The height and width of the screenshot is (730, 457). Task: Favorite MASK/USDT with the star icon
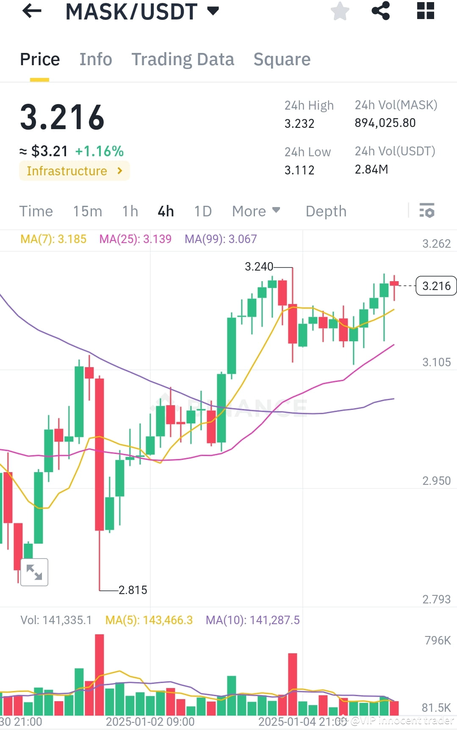coord(340,11)
